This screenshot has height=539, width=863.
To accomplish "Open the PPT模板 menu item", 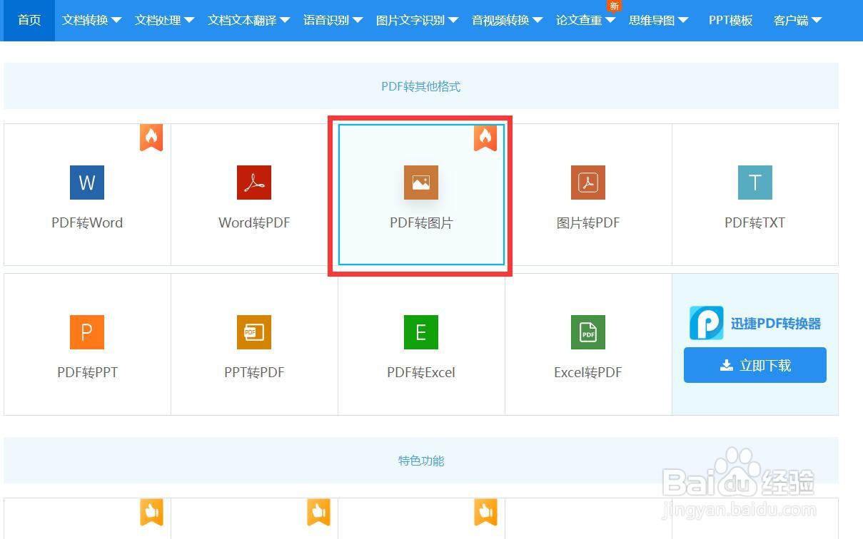I will [730, 20].
